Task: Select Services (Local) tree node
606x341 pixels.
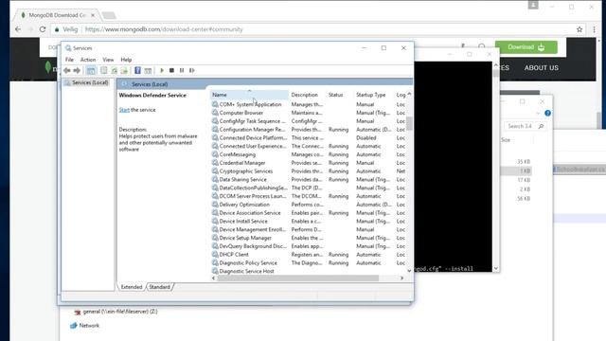Action: point(90,82)
